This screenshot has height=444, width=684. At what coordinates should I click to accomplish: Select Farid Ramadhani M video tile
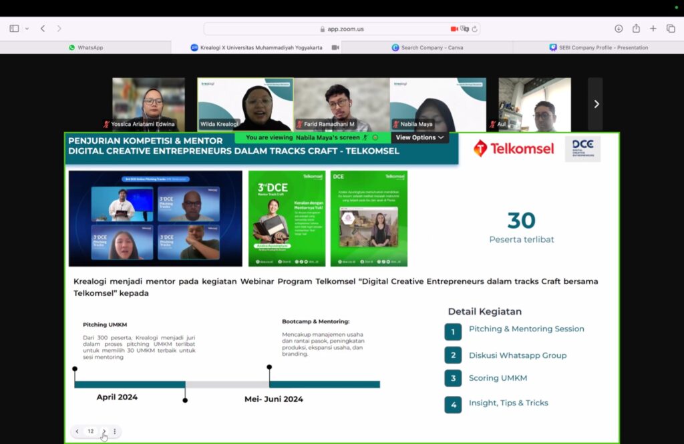point(341,105)
